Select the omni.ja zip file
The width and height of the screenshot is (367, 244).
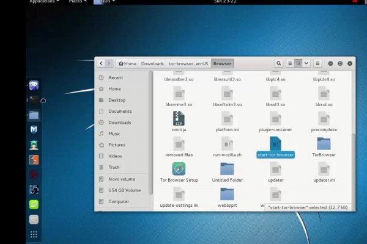pyautogui.click(x=179, y=118)
